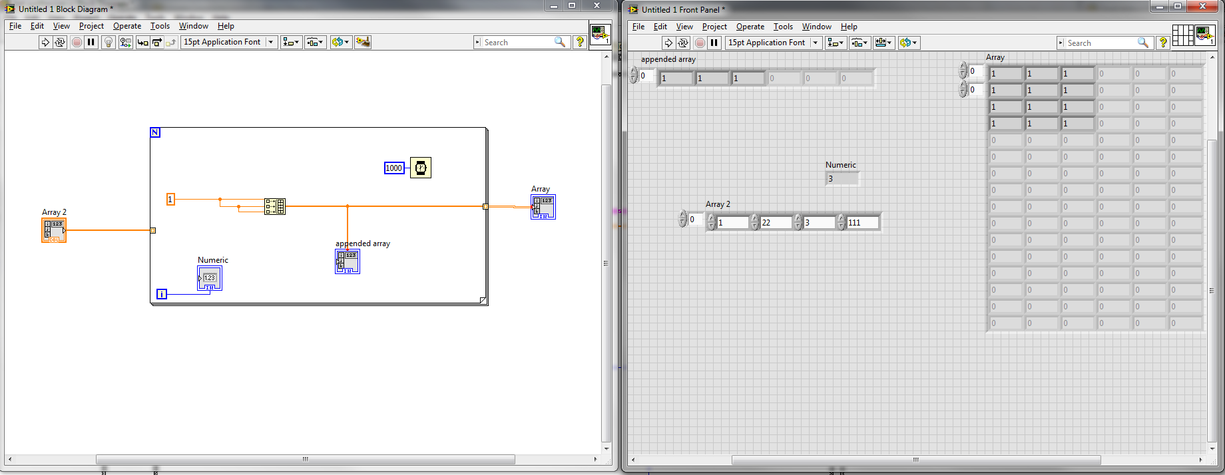
Task: Toggle Highlight Execution light bulb
Action: (109, 42)
